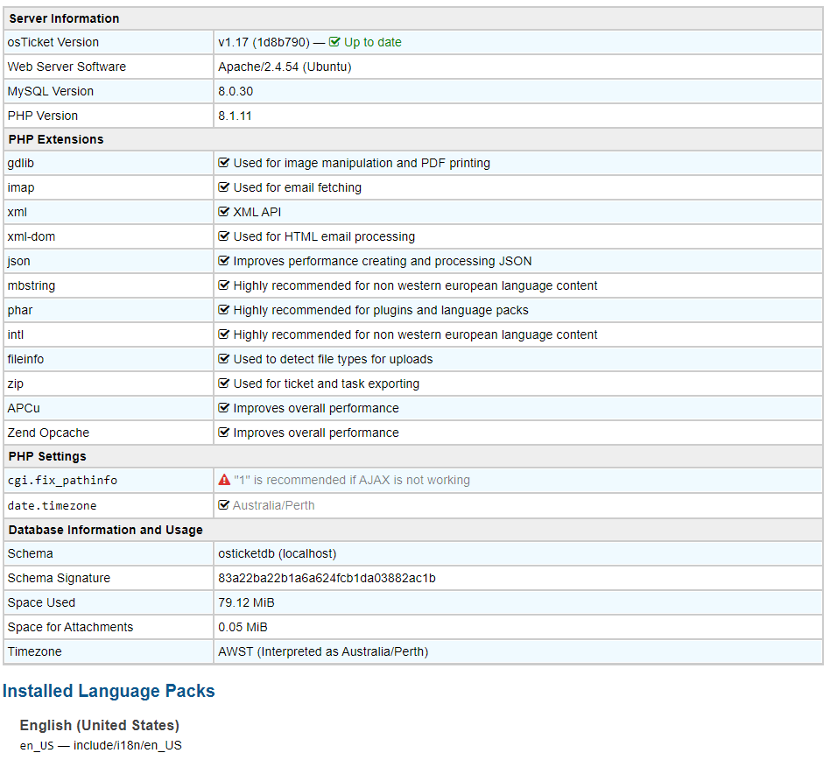Image resolution: width=830 pixels, height=760 pixels.
Task: Click the check icon beside XML API
Action: [224, 212]
